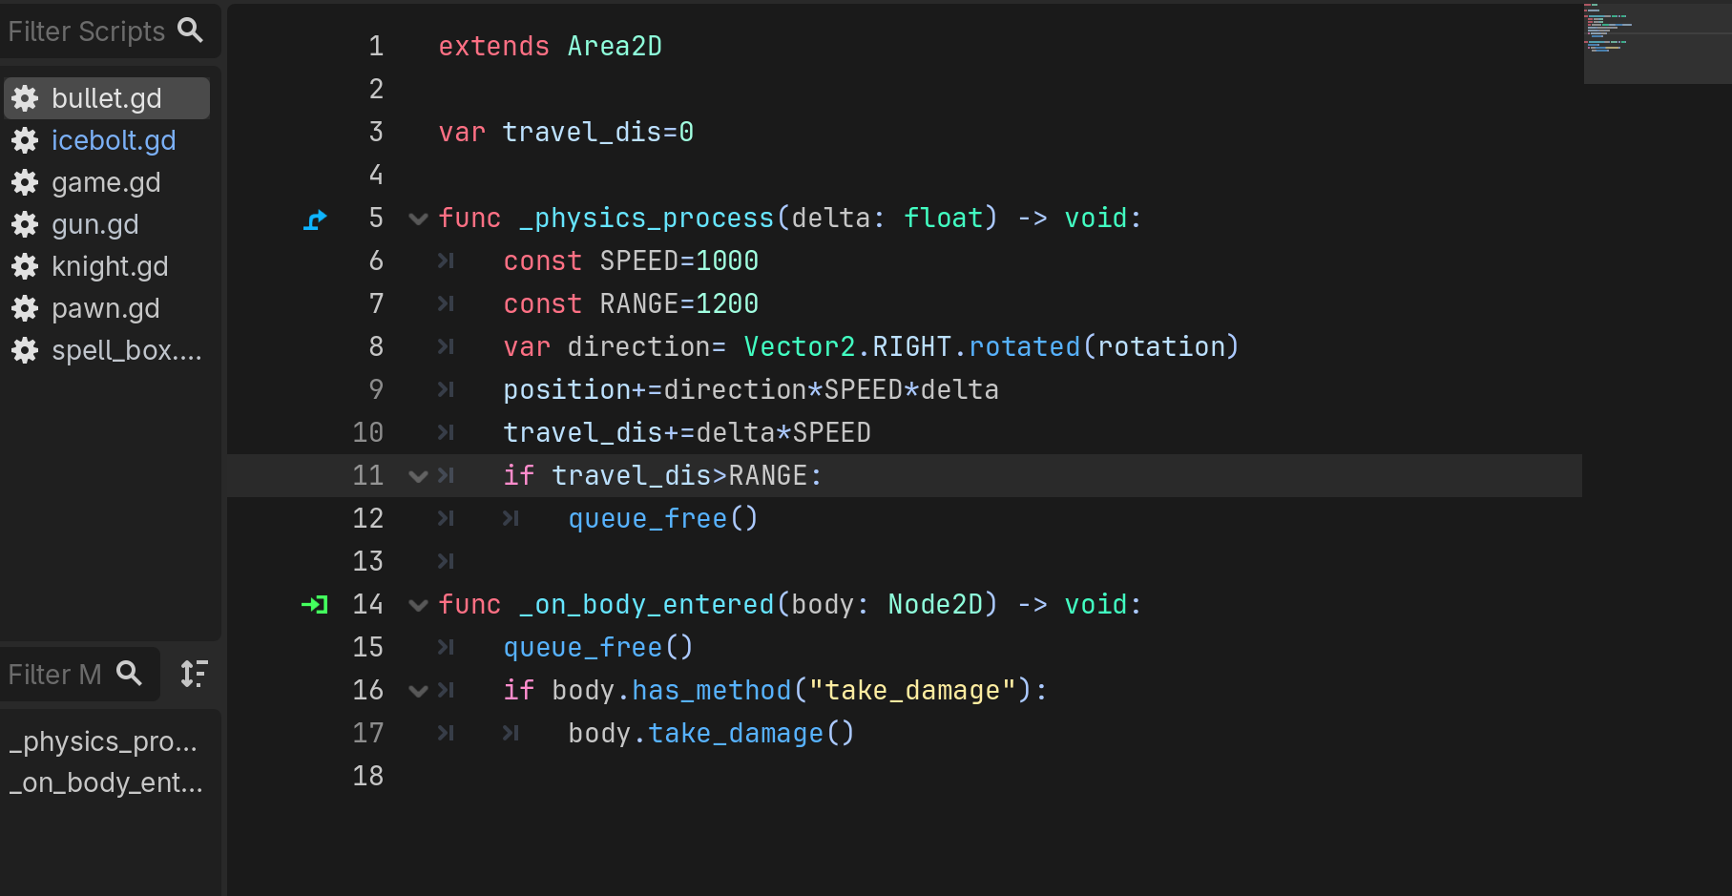Select pawn.gd in the script list

(x=105, y=308)
